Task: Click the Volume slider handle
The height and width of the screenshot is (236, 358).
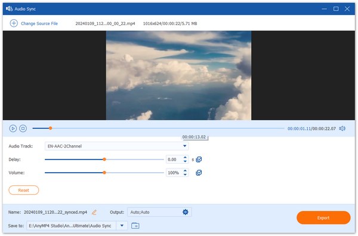Action: point(104,173)
